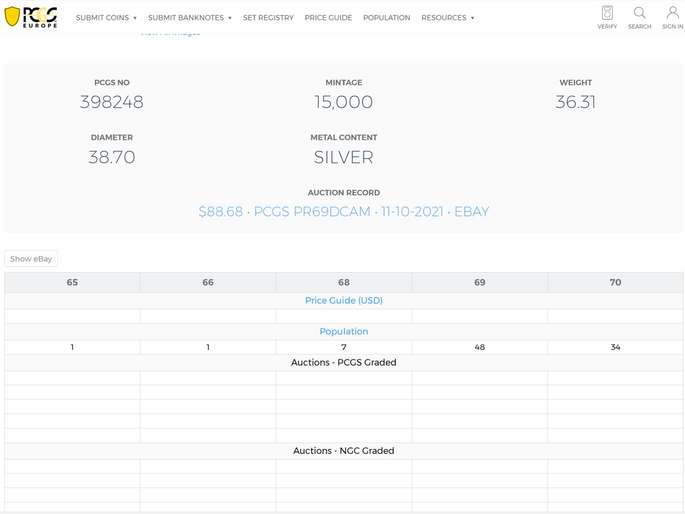Toggle the Show eBay button

click(x=31, y=259)
